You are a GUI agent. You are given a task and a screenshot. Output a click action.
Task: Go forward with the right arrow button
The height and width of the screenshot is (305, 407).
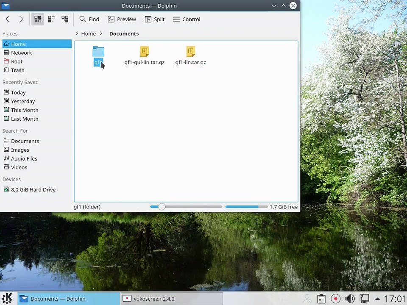point(21,19)
